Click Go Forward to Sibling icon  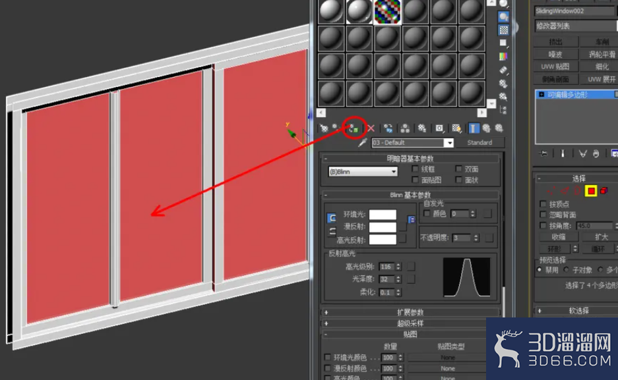(x=499, y=128)
